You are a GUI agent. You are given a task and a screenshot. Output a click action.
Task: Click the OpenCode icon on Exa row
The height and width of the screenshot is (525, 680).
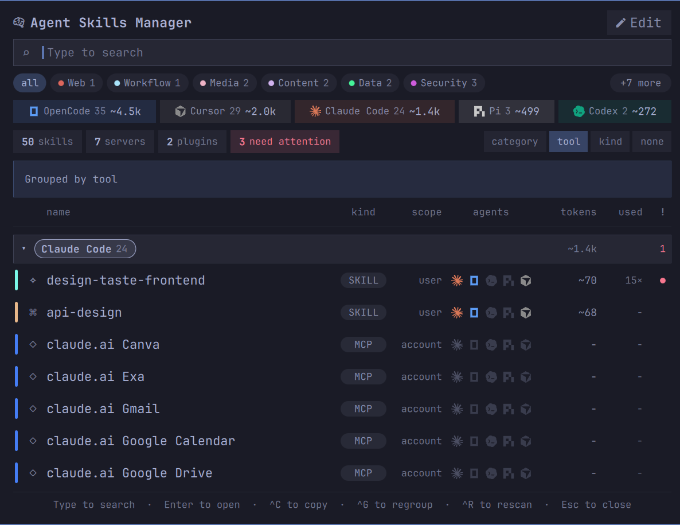coord(474,377)
